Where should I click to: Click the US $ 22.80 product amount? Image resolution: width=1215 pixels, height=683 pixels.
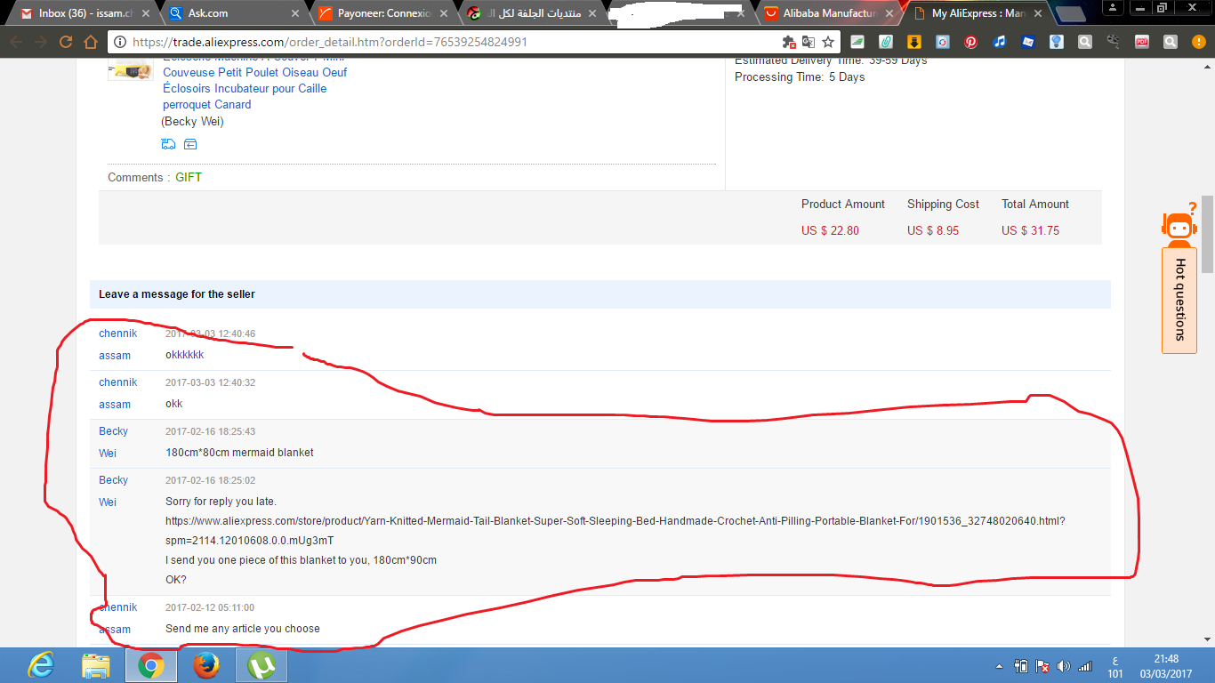tap(830, 230)
